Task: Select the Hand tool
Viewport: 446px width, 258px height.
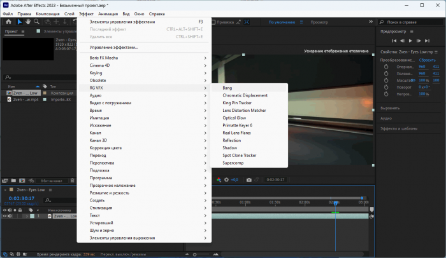Action: point(29,22)
